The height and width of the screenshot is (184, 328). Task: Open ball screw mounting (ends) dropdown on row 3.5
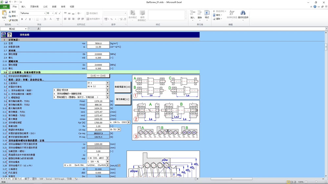[x=108, y=90]
